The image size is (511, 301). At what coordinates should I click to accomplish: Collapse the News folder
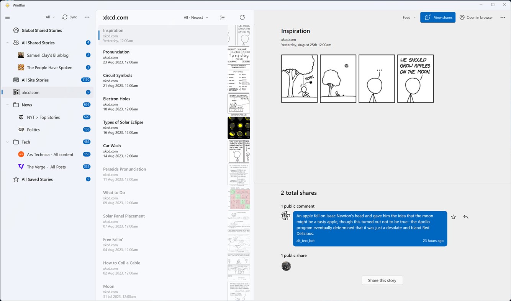pyautogui.click(x=7, y=104)
